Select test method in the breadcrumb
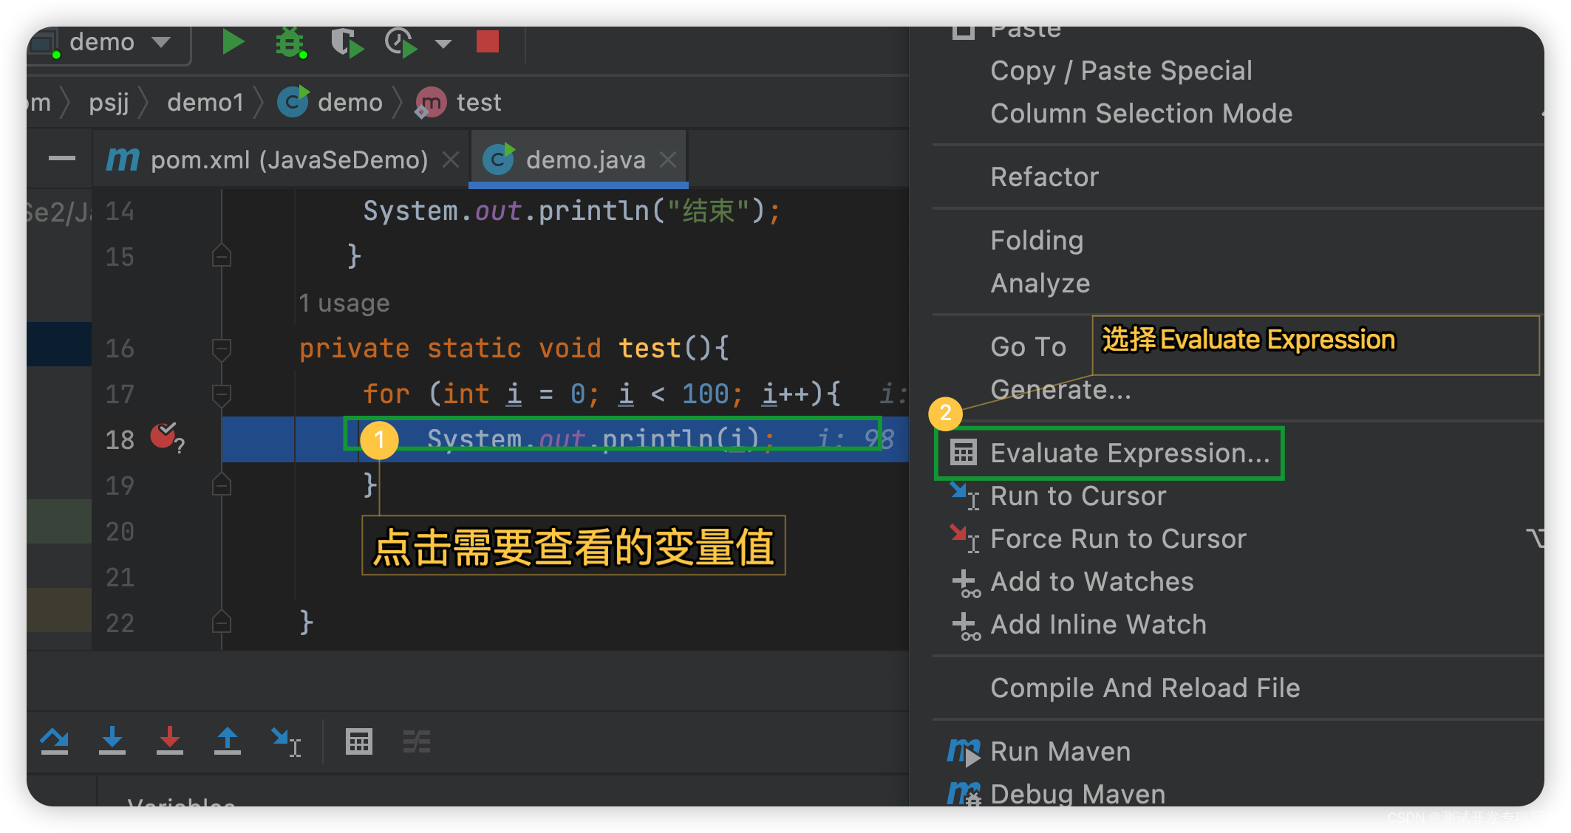The height and width of the screenshot is (833, 1571). [x=458, y=102]
